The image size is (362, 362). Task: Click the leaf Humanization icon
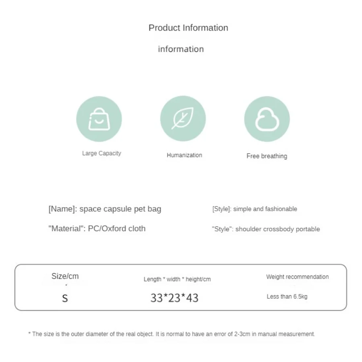coord(183,118)
